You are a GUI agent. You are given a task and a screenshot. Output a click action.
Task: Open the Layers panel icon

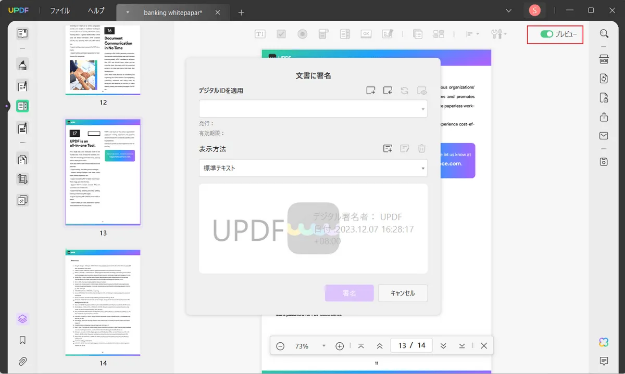[x=22, y=319]
